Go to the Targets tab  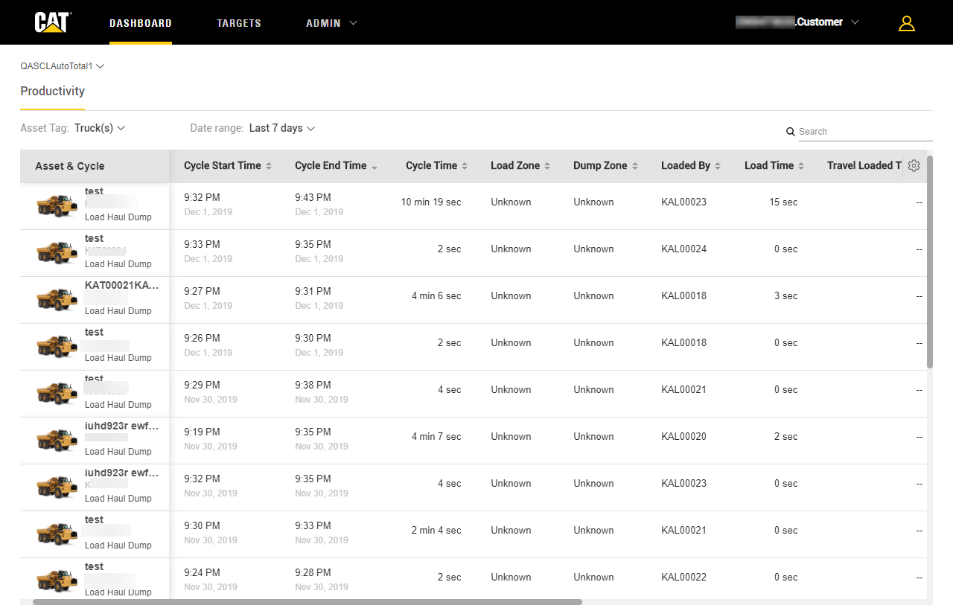239,23
